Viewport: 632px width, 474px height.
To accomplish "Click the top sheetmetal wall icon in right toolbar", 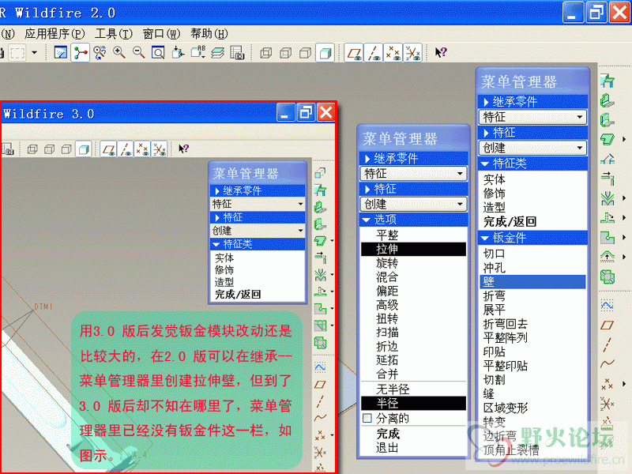I will point(608,81).
